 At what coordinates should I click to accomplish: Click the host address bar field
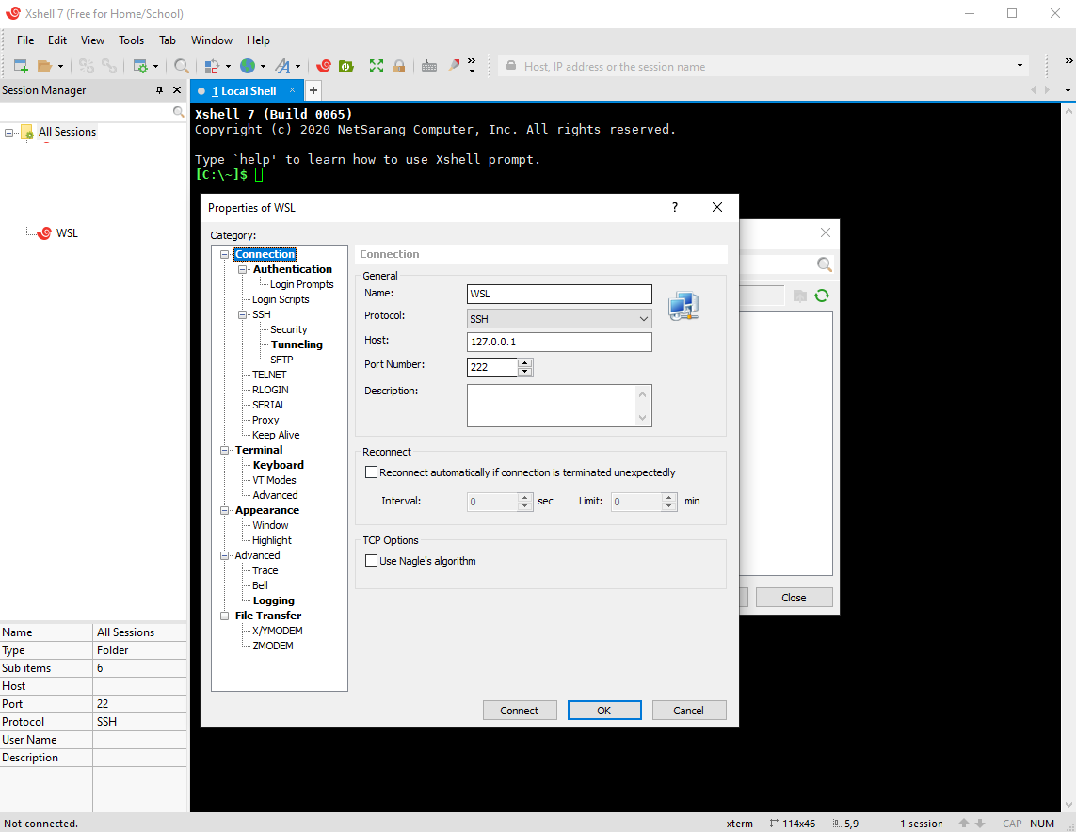[762, 67]
